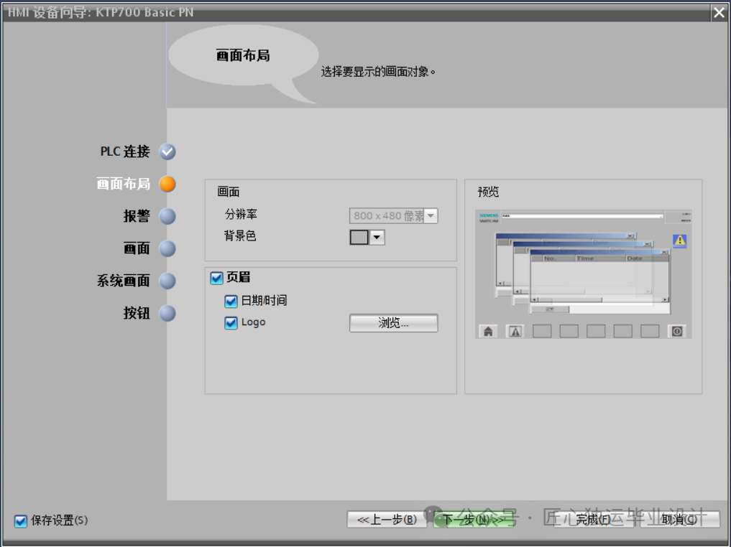The width and height of the screenshot is (731, 547).
Task: Go to the 画面 wizard step
Action: tap(137, 248)
